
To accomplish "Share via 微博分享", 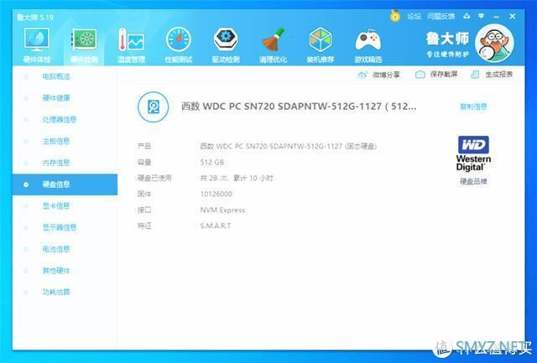I will 378,75.
